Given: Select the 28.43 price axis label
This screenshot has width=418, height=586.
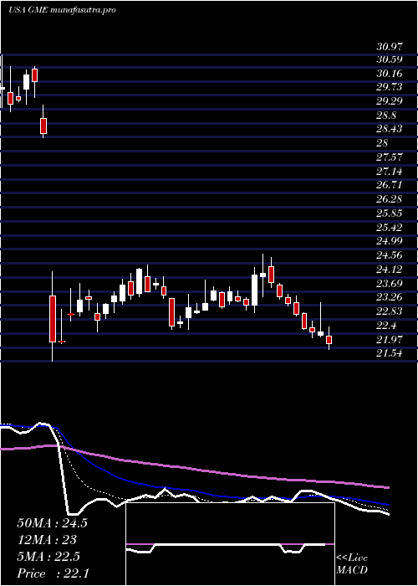Looking at the screenshot, I should pyautogui.click(x=390, y=129).
